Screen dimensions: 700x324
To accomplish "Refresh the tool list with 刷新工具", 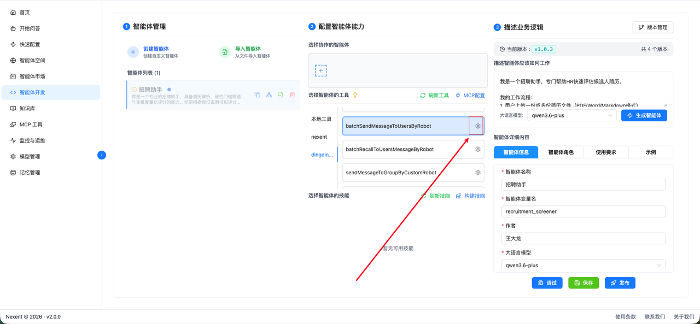I will point(435,95).
